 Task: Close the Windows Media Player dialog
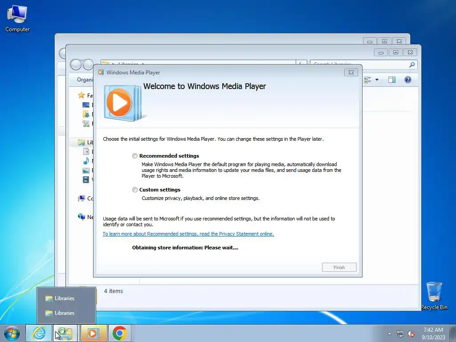(351, 73)
